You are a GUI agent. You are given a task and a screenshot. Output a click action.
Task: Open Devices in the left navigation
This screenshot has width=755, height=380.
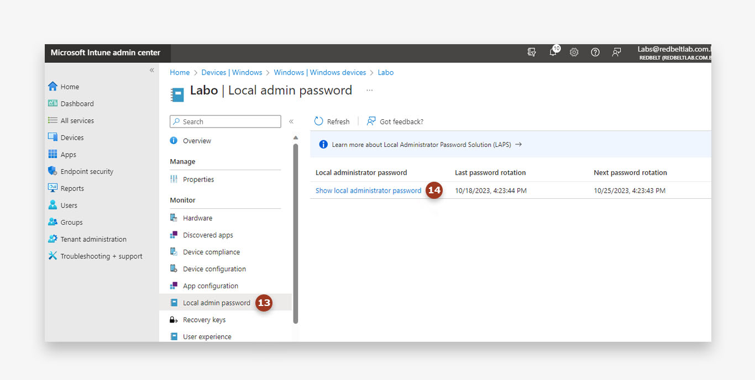[x=72, y=138]
